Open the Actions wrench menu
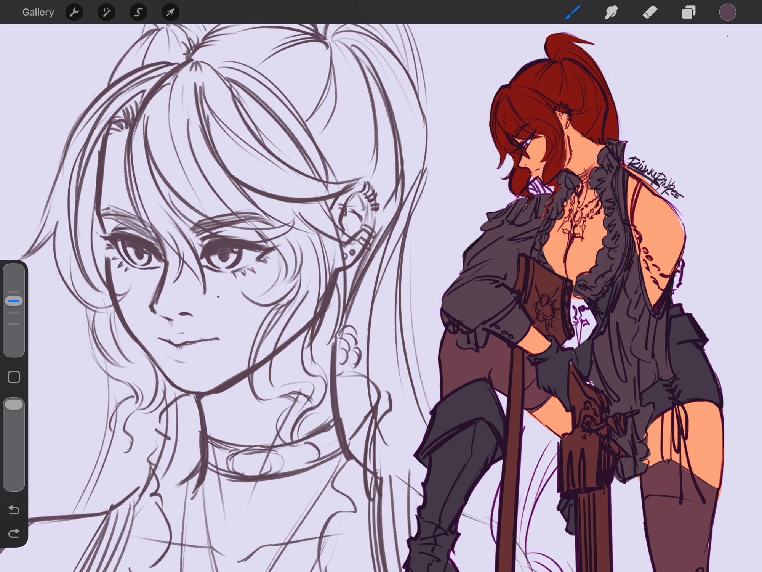Screen dimensions: 762x572 (74, 12)
